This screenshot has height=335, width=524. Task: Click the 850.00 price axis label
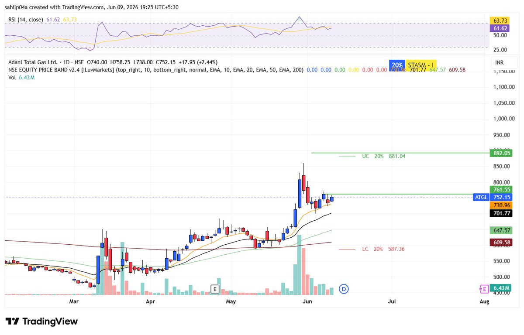(502, 166)
